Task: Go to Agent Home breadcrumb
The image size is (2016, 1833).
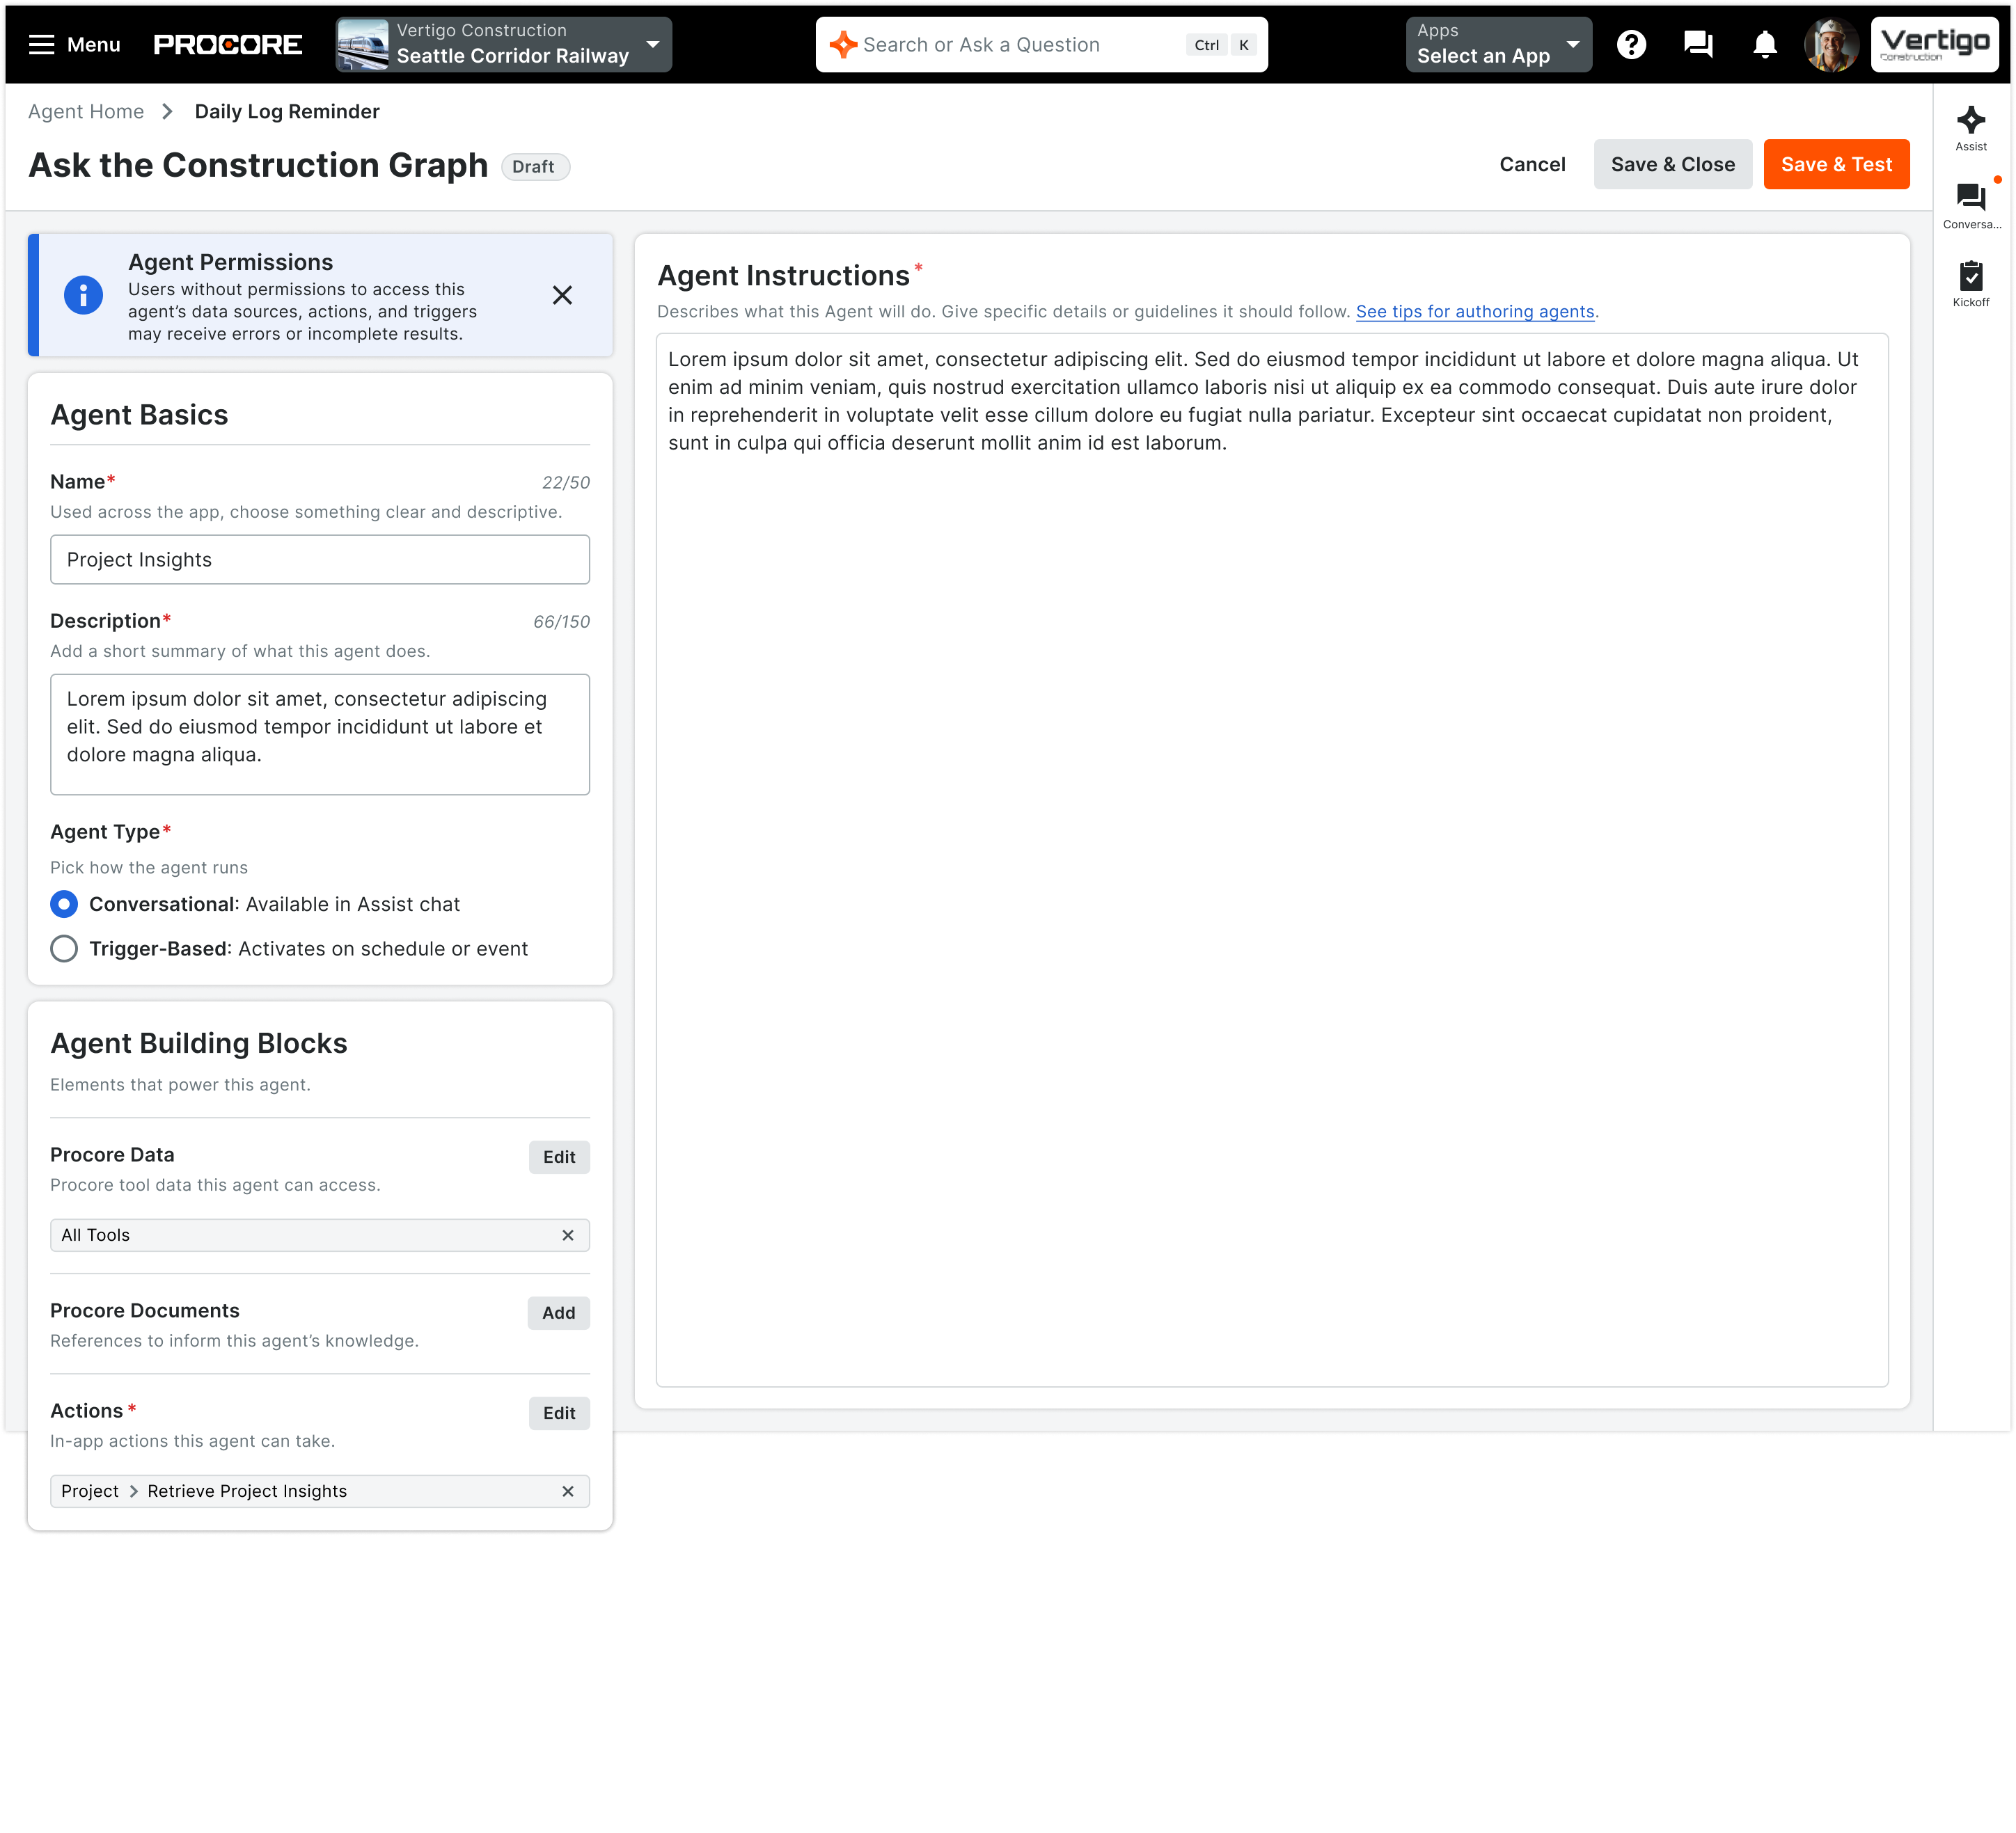Action: coord(86,112)
